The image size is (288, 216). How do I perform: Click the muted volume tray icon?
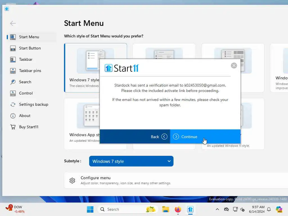click(242, 210)
